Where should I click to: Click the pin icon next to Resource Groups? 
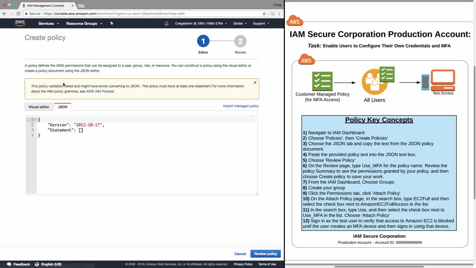(112, 23)
